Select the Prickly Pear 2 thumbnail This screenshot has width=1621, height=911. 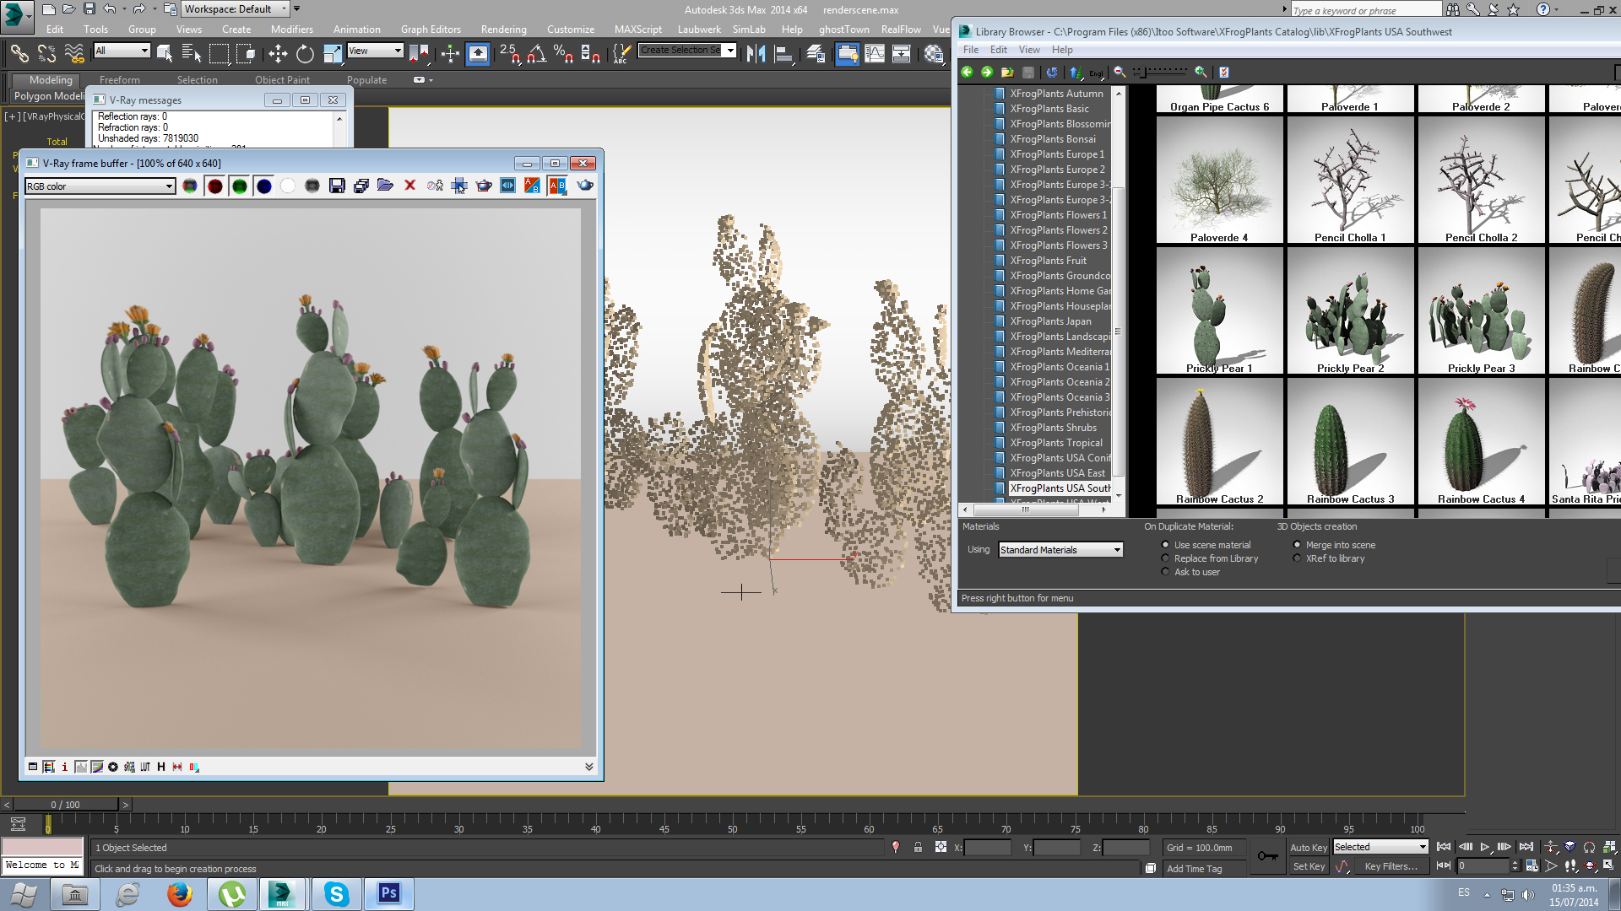click(x=1350, y=310)
